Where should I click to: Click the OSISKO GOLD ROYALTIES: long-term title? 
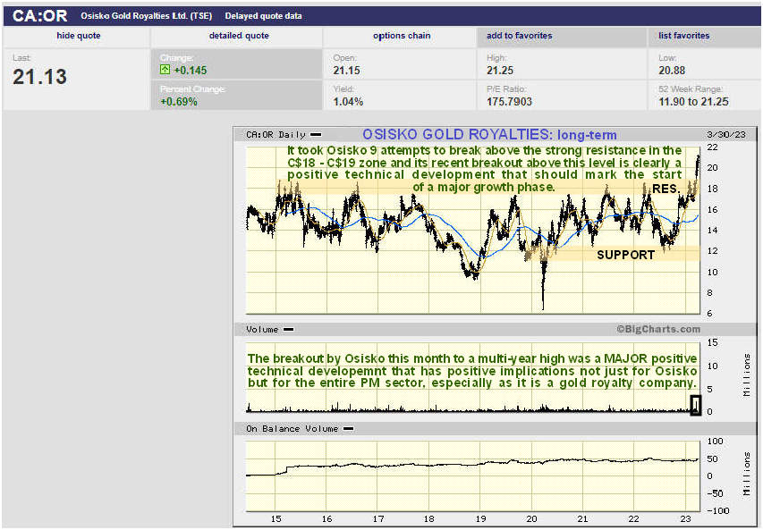click(x=489, y=135)
